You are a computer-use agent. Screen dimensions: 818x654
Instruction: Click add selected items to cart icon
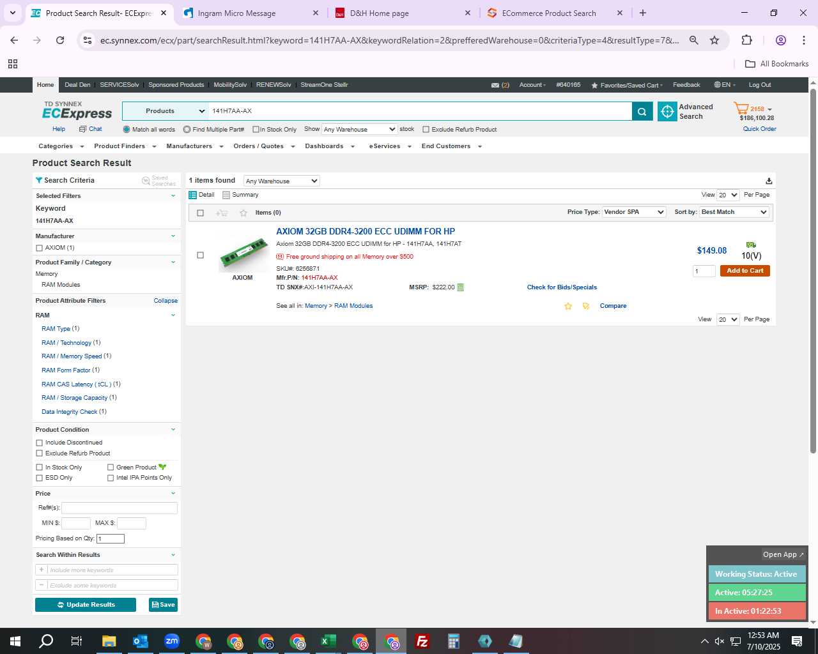tap(222, 213)
